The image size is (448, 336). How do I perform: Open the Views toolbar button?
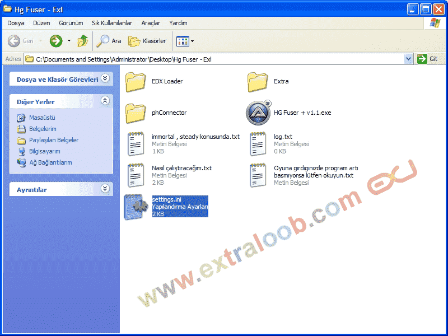point(183,41)
